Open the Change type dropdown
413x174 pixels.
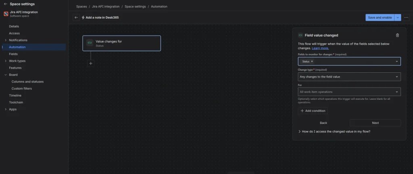point(349,77)
